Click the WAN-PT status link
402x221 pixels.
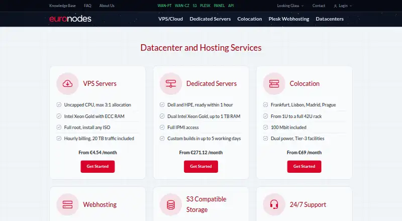[165, 6]
